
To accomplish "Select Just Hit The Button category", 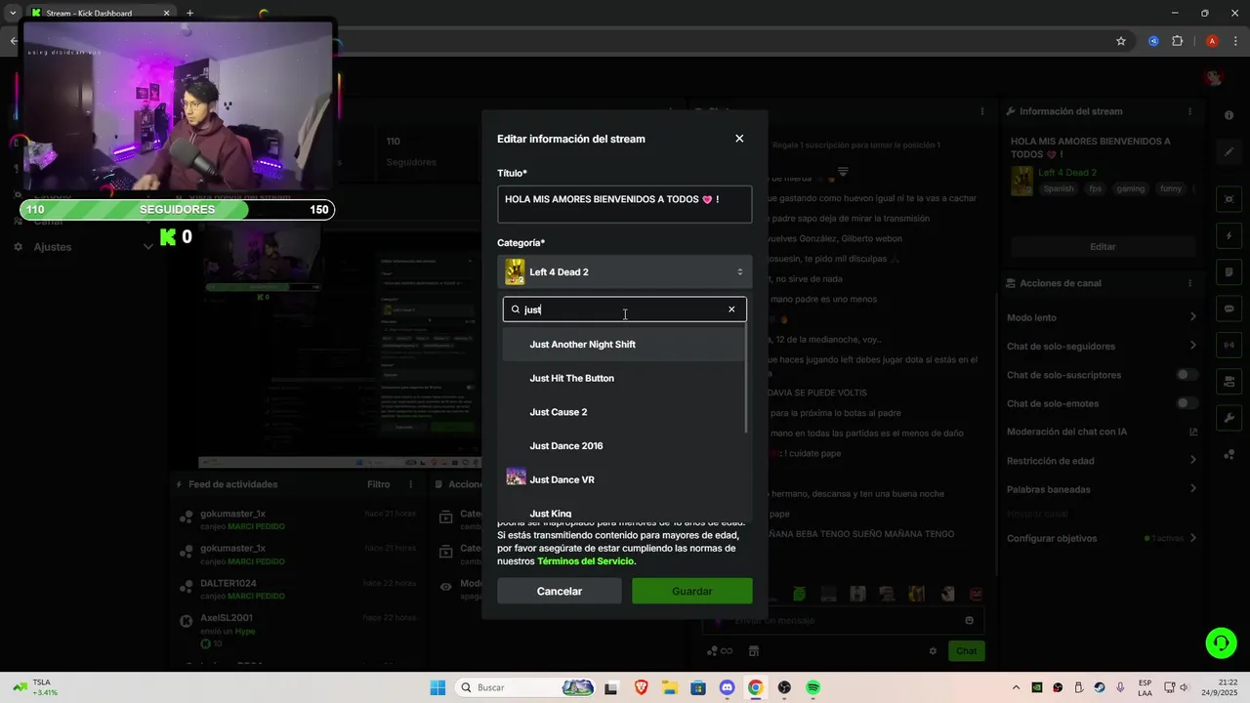I will point(623,378).
